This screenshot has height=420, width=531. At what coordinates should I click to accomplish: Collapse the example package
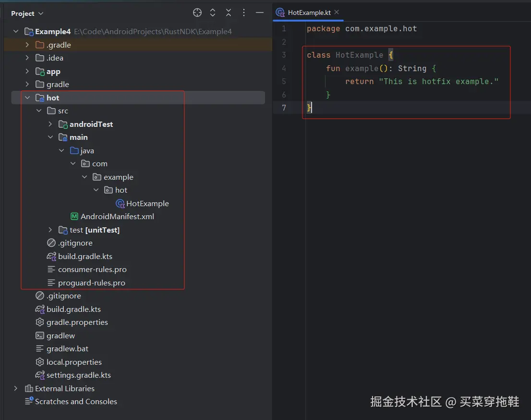coord(84,177)
